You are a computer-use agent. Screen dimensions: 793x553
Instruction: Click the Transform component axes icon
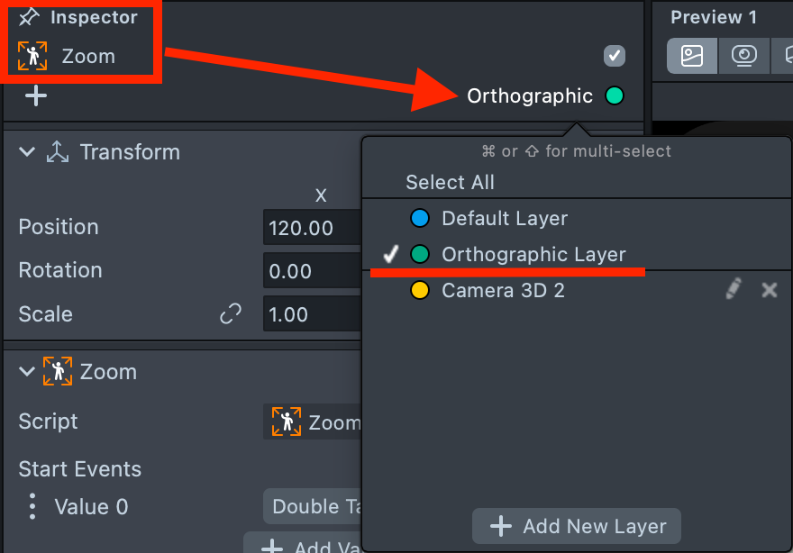click(58, 152)
